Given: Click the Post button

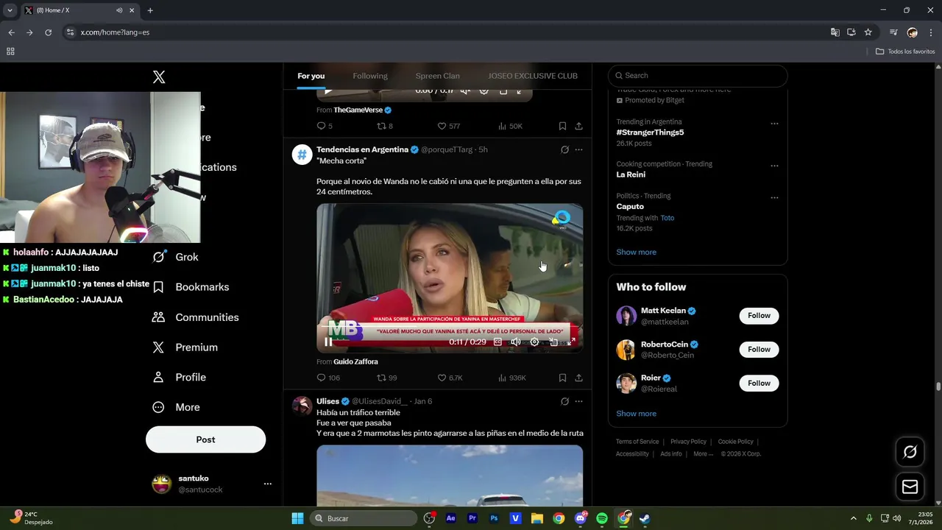Looking at the screenshot, I should click(205, 439).
